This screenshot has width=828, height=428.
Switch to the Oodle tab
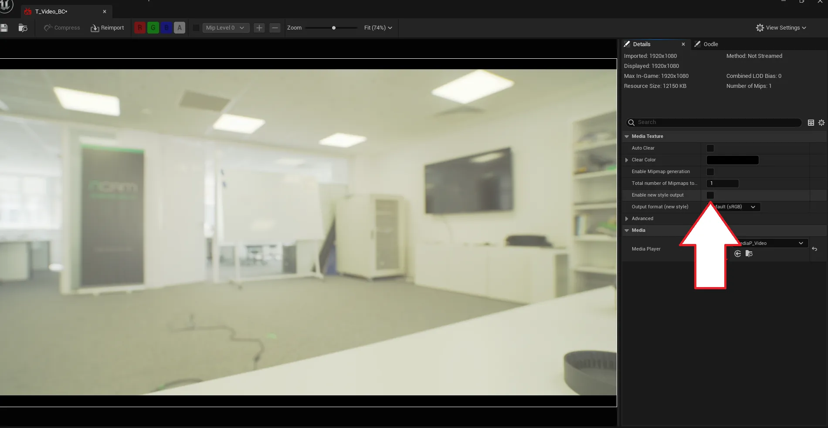pyautogui.click(x=710, y=44)
